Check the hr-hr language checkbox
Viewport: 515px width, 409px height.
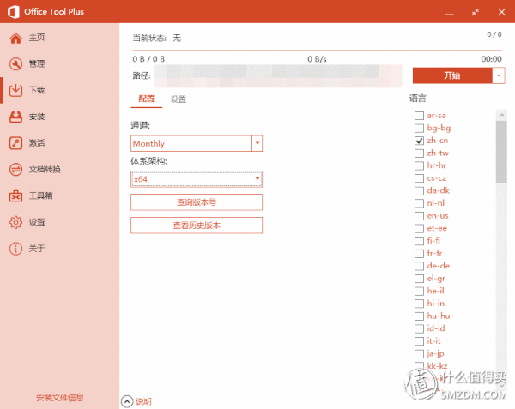point(419,166)
